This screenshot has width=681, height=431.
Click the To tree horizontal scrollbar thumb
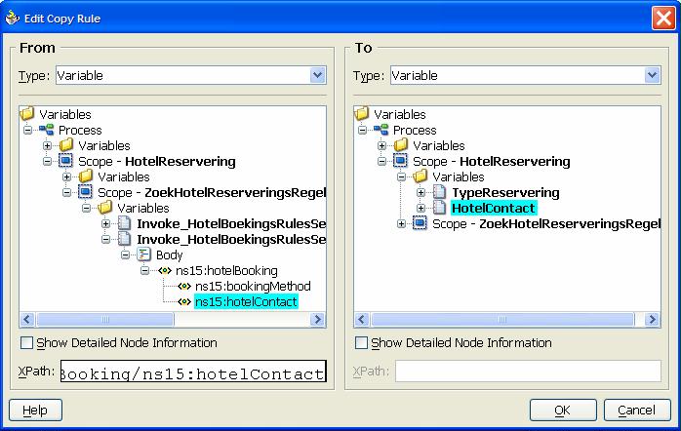click(x=502, y=320)
